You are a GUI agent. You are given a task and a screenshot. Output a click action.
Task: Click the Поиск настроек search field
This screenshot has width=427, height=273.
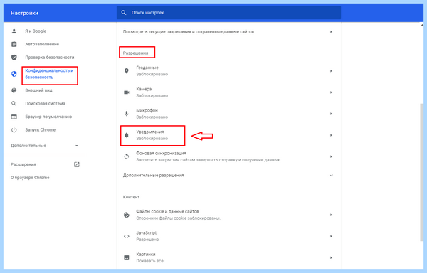click(228, 13)
